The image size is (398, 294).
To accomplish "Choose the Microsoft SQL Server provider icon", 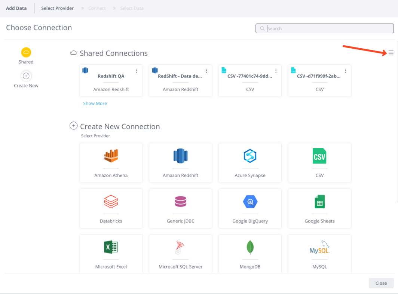I will [180, 247].
